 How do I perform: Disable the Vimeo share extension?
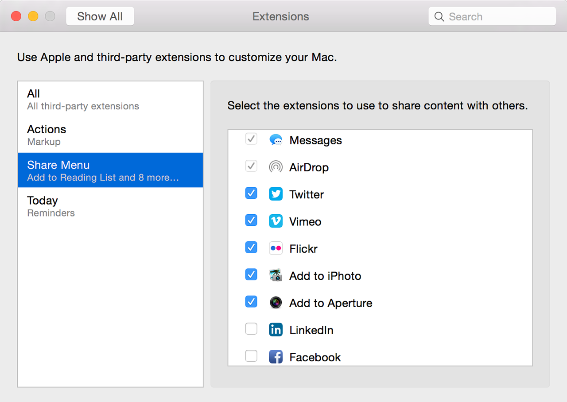(251, 220)
